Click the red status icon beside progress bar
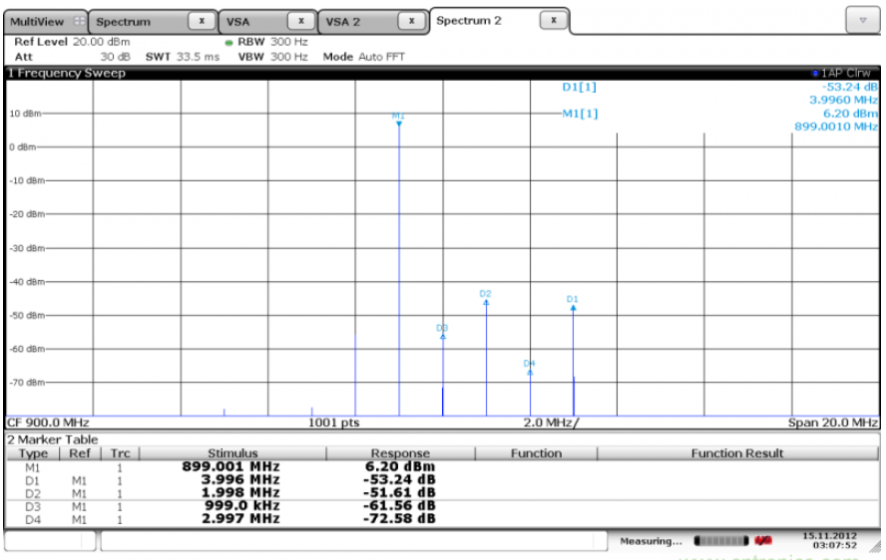 click(763, 541)
